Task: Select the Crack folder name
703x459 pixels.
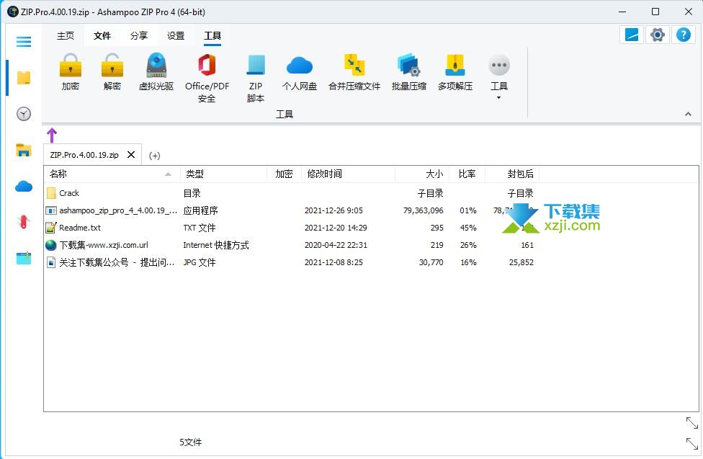Action: tap(69, 193)
